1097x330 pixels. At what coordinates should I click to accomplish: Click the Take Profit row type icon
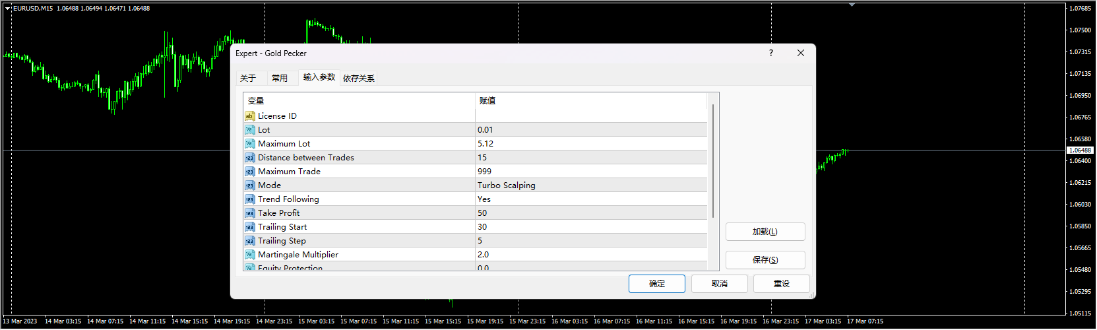pos(249,213)
